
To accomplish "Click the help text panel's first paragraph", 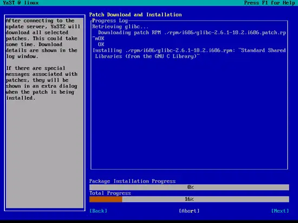I will (43, 38).
